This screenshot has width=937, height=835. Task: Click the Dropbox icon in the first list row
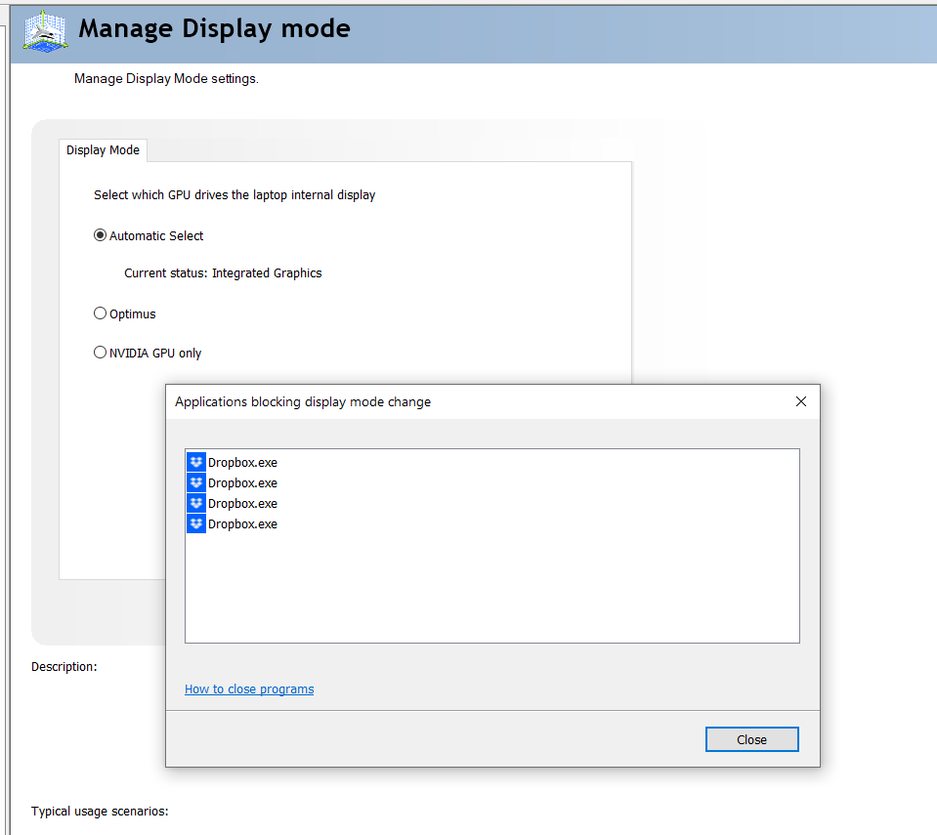pos(196,462)
